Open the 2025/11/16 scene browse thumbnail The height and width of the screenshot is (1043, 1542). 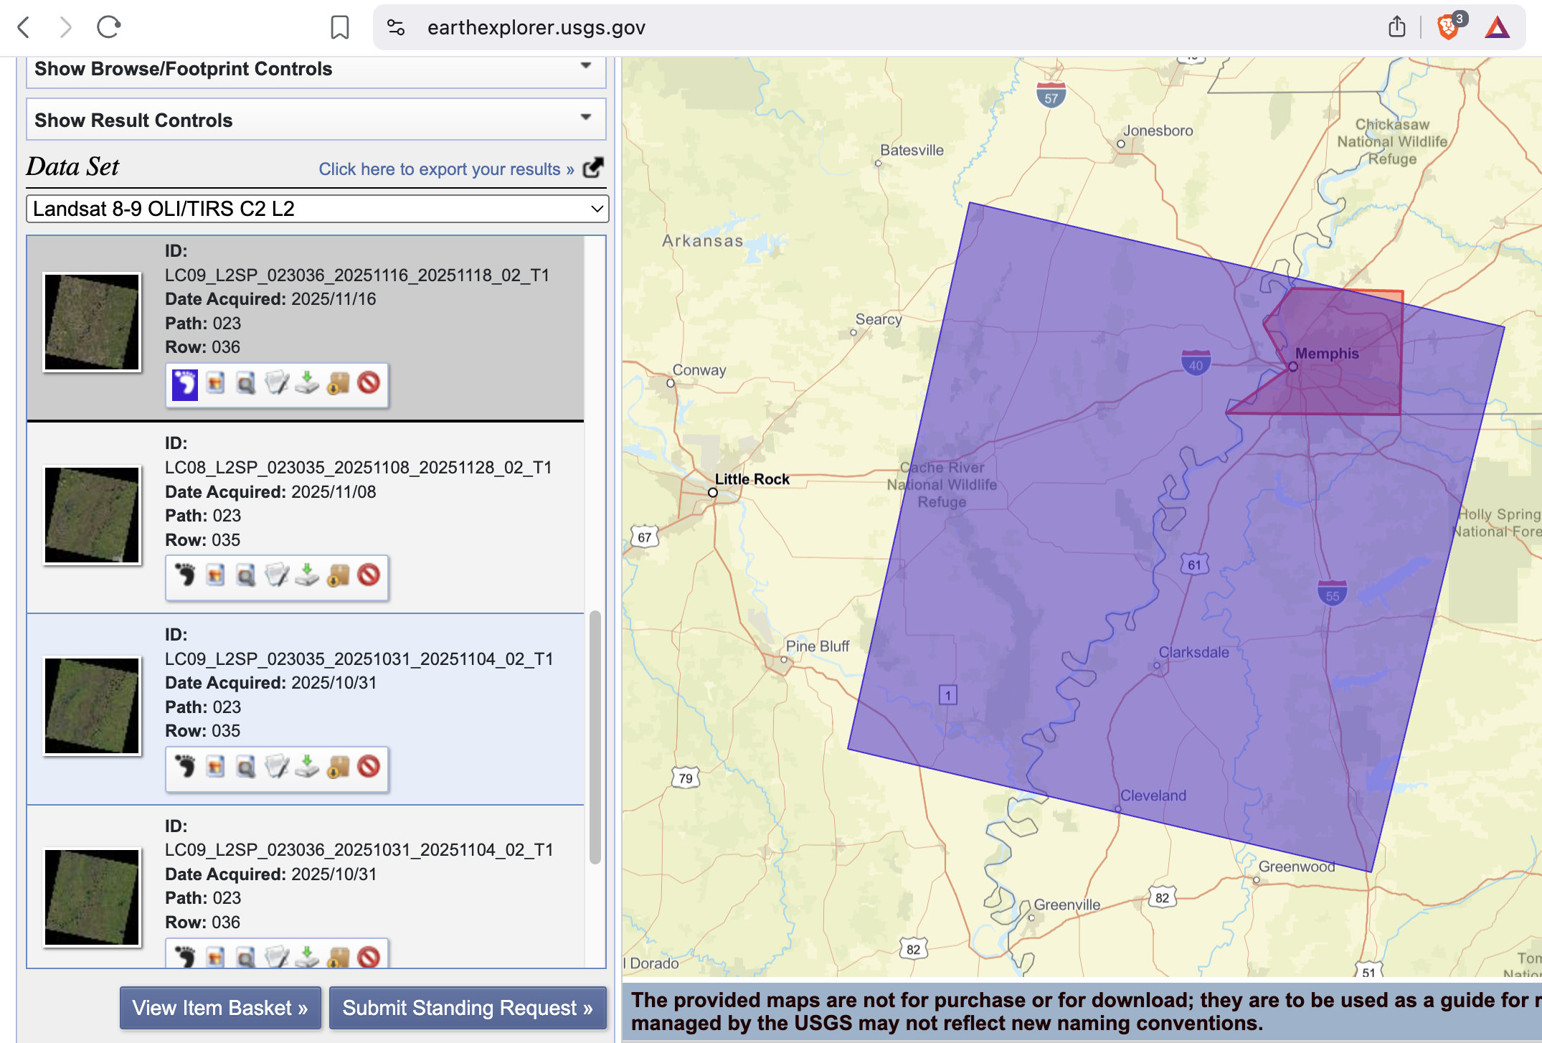tap(92, 322)
